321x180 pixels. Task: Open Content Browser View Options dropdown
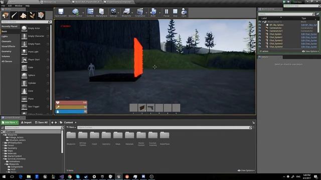pyautogui.click(x=246, y=170)
